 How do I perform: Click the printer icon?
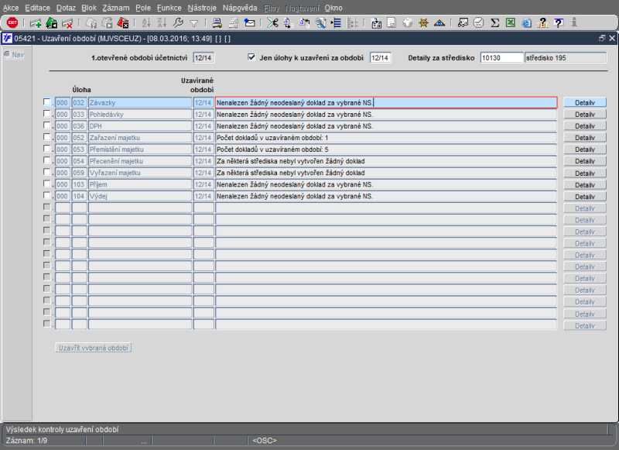point(217,23)
